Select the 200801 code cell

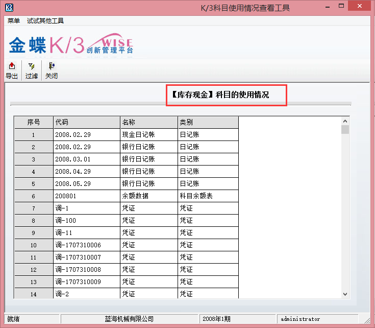(x=86, y=196)
